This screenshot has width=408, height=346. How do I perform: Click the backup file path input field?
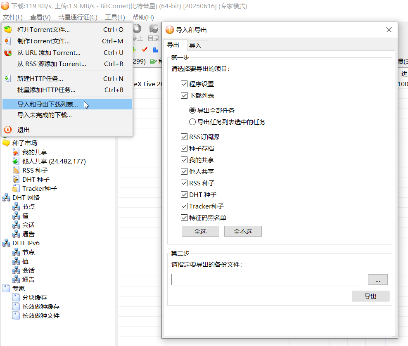pyautogui.click(x=268, y=280)
